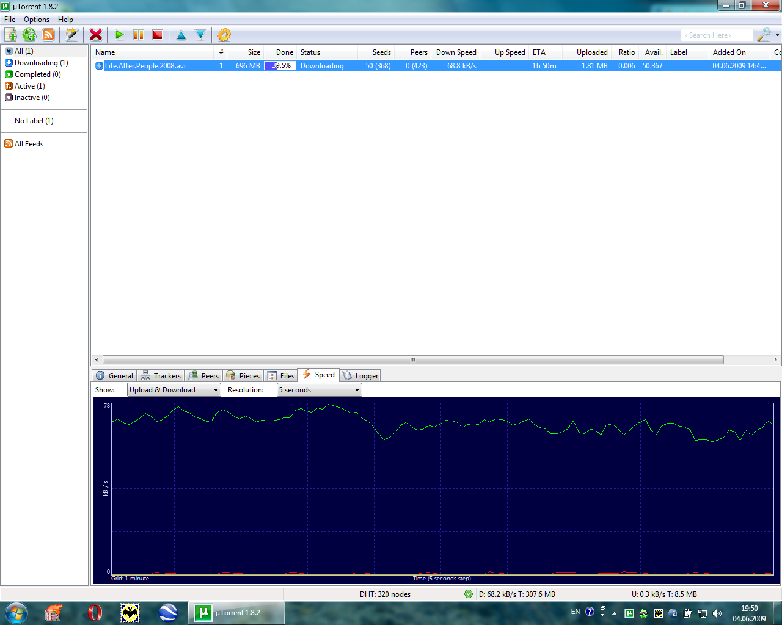Sort by the Uploaded column header

coord(586,52)
